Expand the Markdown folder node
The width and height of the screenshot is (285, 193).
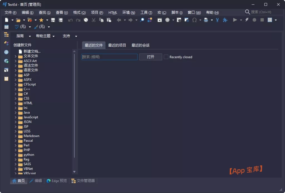(x=16, y=136)
